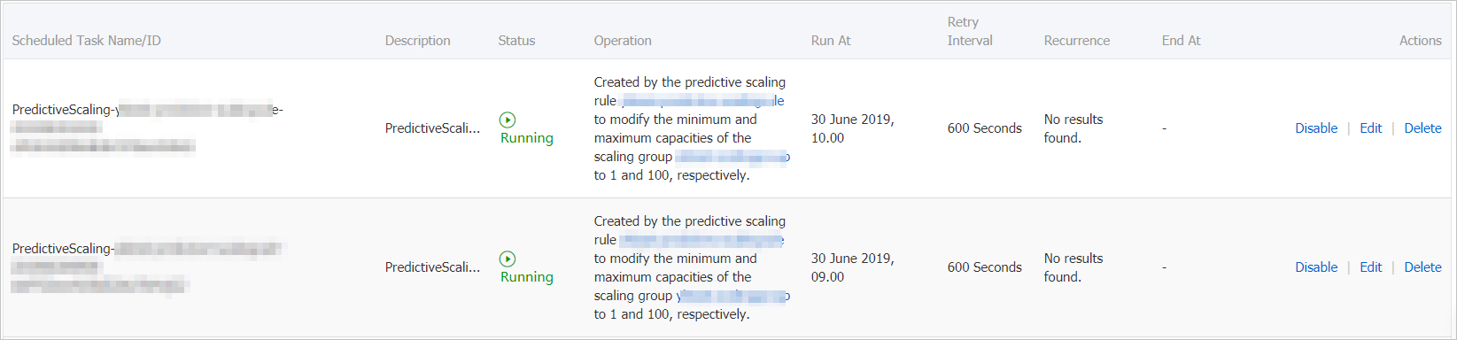1457x340 pixels.
Task: Click the Recurrence column header
Action: click(x=1076, y=41)
